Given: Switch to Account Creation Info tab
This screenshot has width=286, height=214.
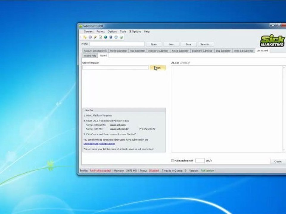Looking at the screenshot, I should [x=95, y=51].
